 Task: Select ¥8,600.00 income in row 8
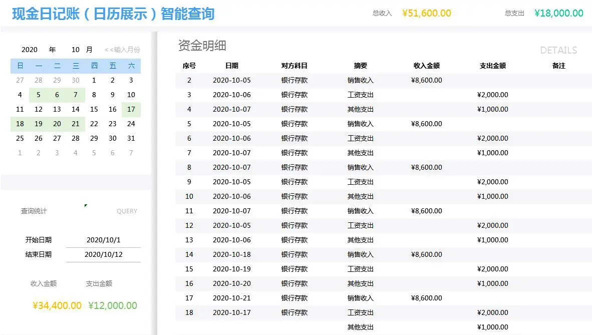[427, 167]
